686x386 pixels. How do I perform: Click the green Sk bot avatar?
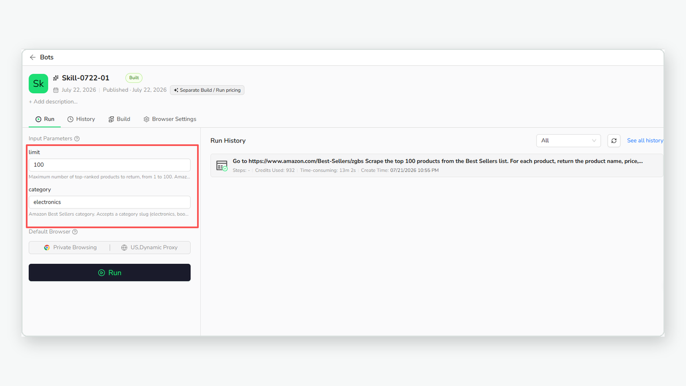(x=39, y=84)
